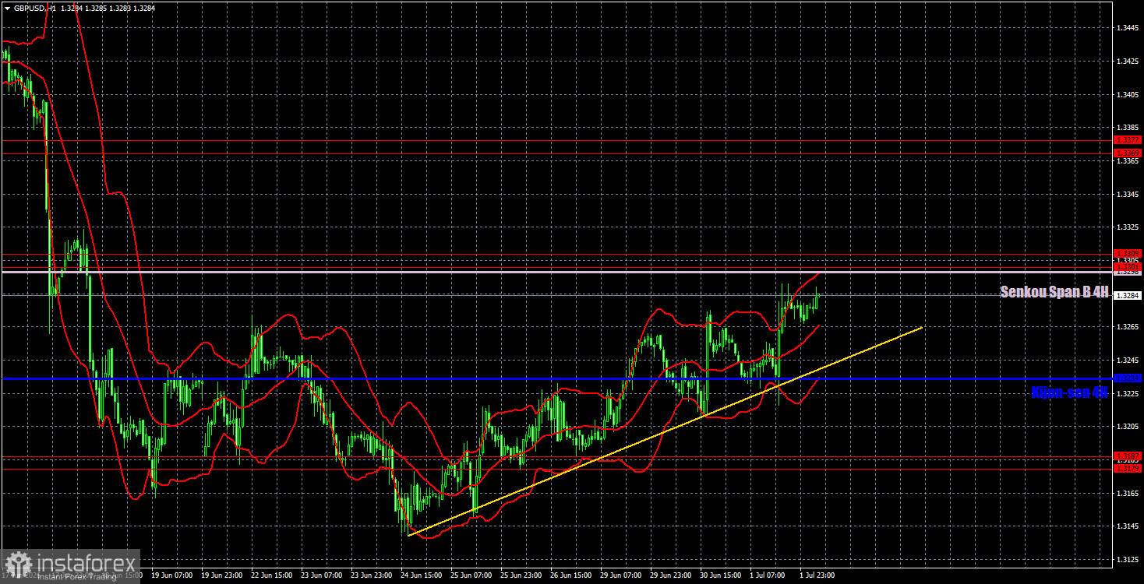
Task: Click the red level tag 1.3369
Action: click(1128, 153)
